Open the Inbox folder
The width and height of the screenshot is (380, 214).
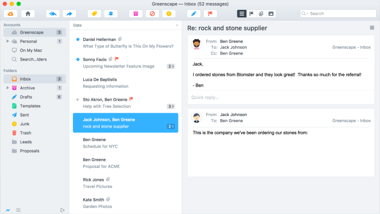[x=35, y=79]
